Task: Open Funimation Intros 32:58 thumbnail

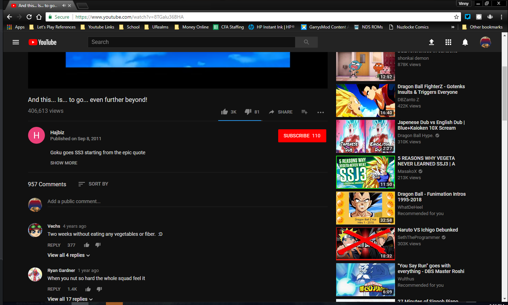Action: click(x=366, y=208)
